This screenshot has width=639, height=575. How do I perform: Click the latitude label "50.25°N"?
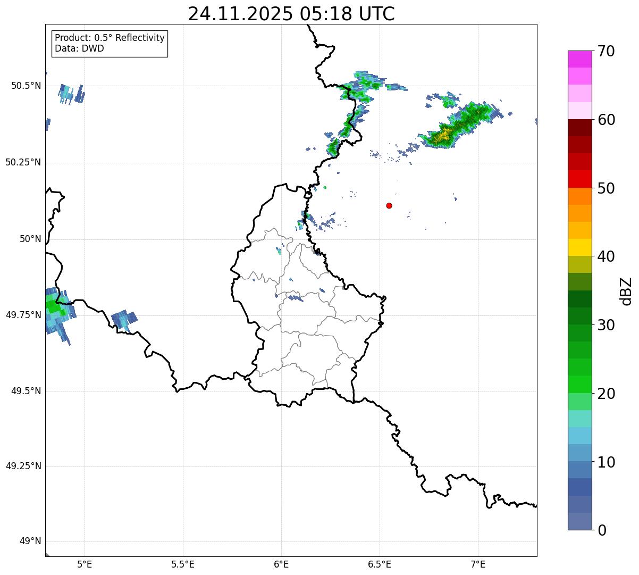[x=23, y=162]
